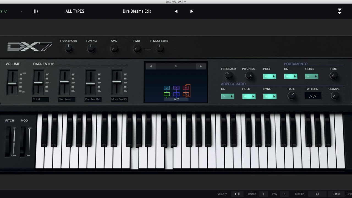Toggle the Arpeggiator HOLD switch
The image size is (352, 198).
249,96
